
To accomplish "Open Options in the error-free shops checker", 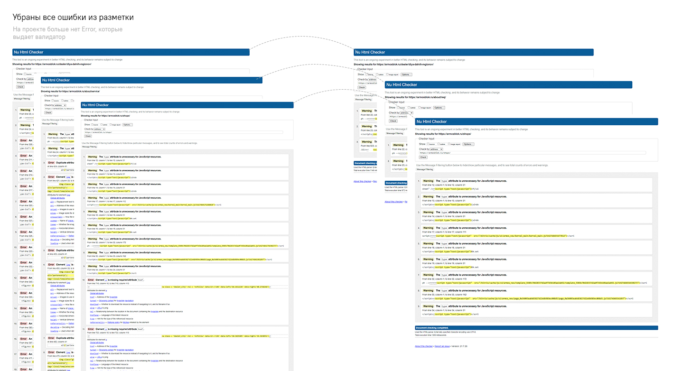I will pyautogui.click(x=468, y=144).
